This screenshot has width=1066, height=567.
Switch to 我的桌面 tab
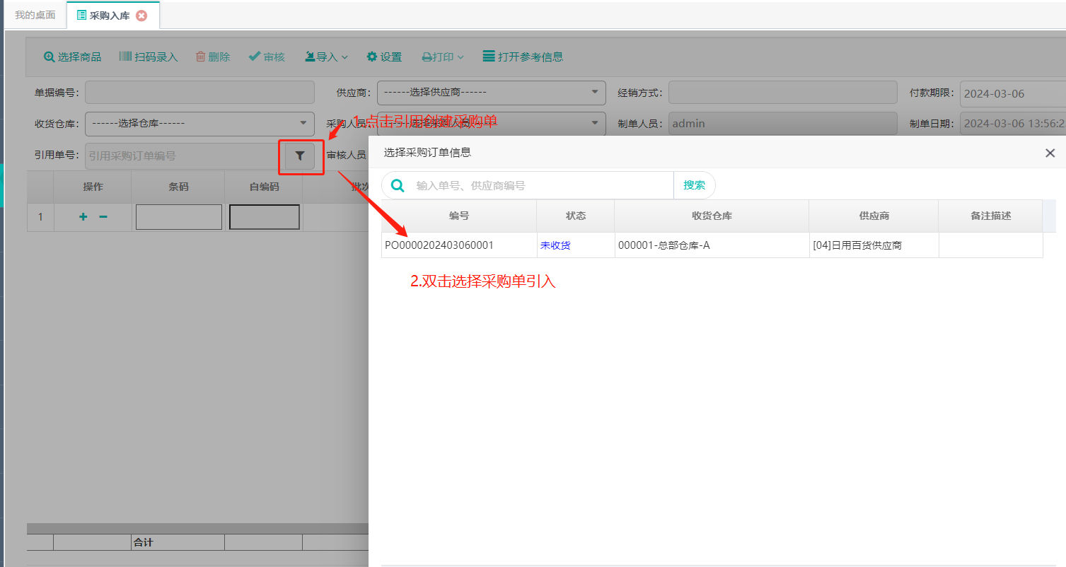point(35,15)
